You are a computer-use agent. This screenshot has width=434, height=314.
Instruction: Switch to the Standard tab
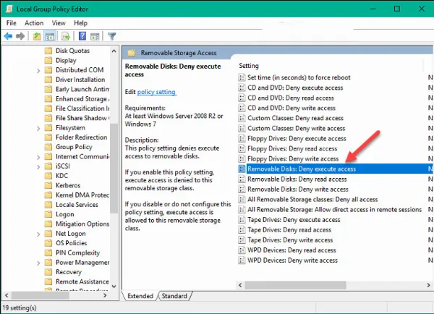(174, 296)
